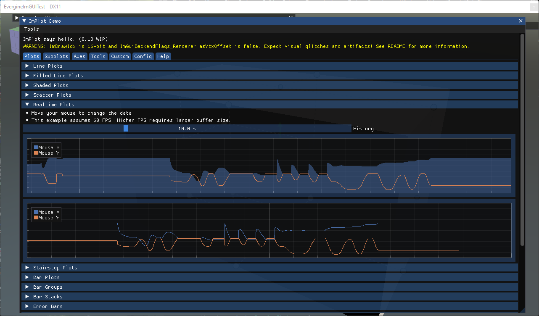Expand the Bar Groups section
The width and height of the screenshot is (539, 316).
pyautogui.click(x=48, y=287)
